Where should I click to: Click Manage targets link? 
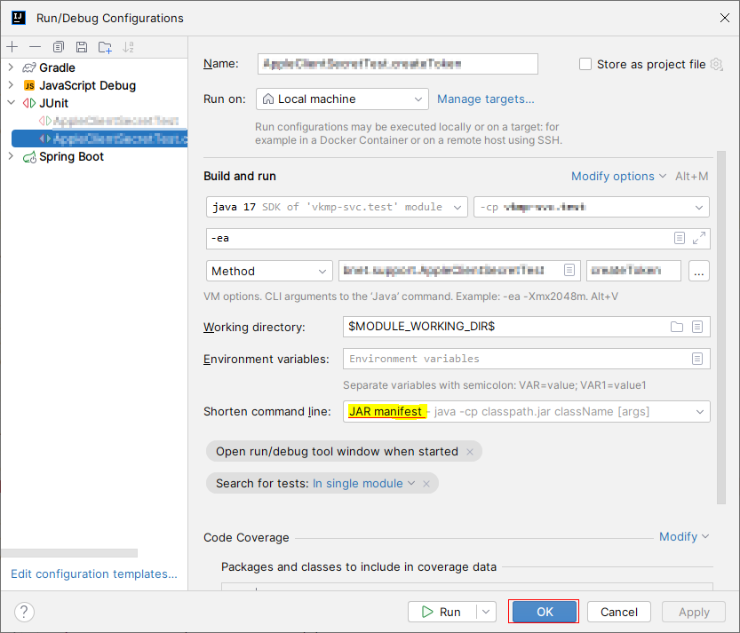[486, 99]
